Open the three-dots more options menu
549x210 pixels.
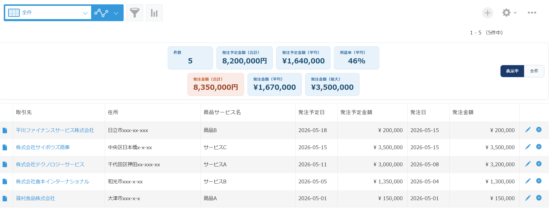tap(532, 13)
